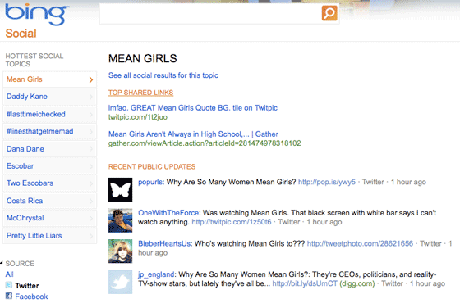Click the chevron next to Pretty Little Liars
460x308 pixels.
(91, 236)
